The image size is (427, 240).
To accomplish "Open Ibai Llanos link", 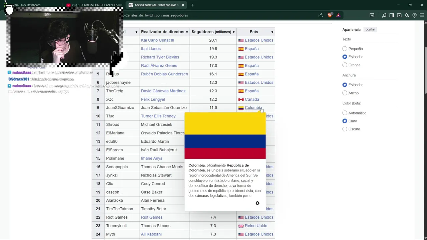I will point(151,49).
